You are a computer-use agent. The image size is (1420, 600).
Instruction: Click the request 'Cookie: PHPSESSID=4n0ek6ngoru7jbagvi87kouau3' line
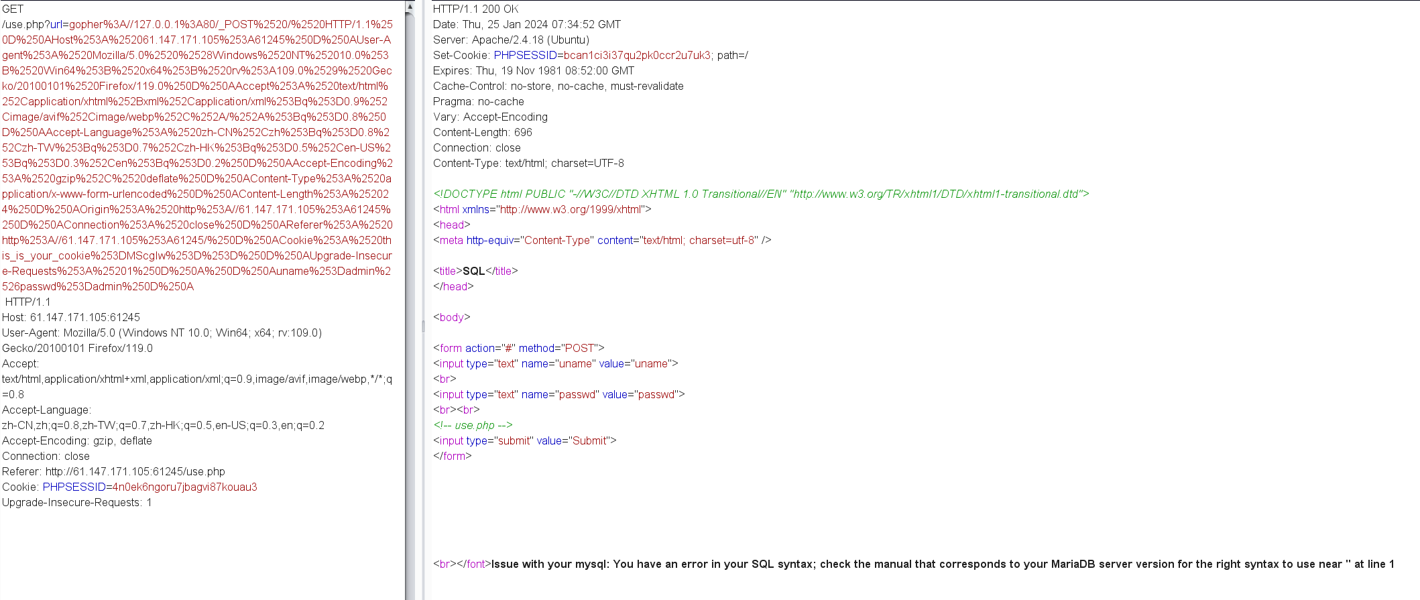click(x=129, y=487)
